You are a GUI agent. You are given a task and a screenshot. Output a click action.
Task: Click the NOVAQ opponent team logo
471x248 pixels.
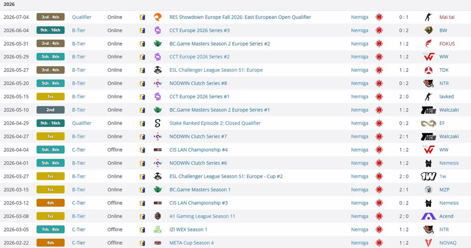click(428, 243)
